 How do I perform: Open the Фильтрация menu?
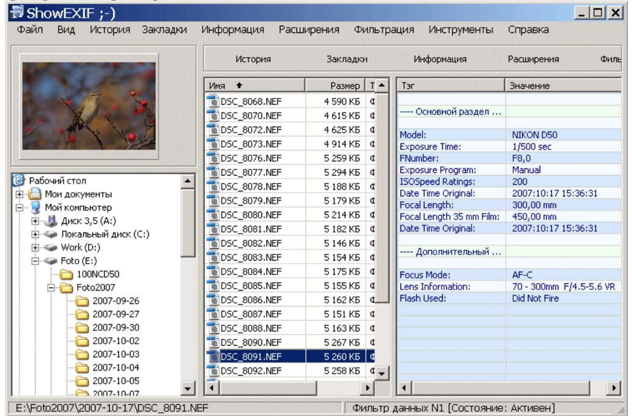click(383, 29)
